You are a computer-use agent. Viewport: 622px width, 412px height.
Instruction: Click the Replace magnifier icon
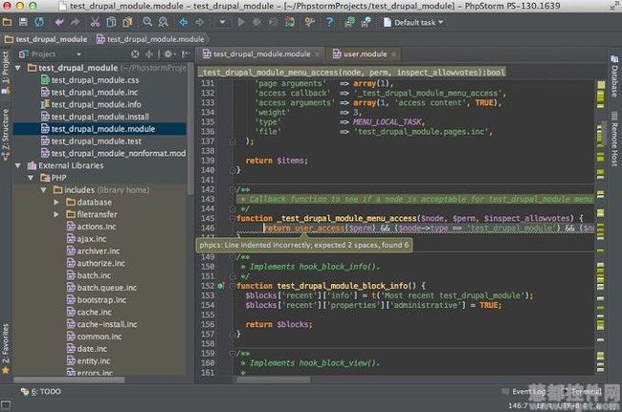coord(163,22)
